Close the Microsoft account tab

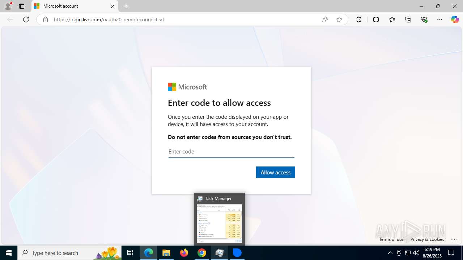tap(112, 6)
